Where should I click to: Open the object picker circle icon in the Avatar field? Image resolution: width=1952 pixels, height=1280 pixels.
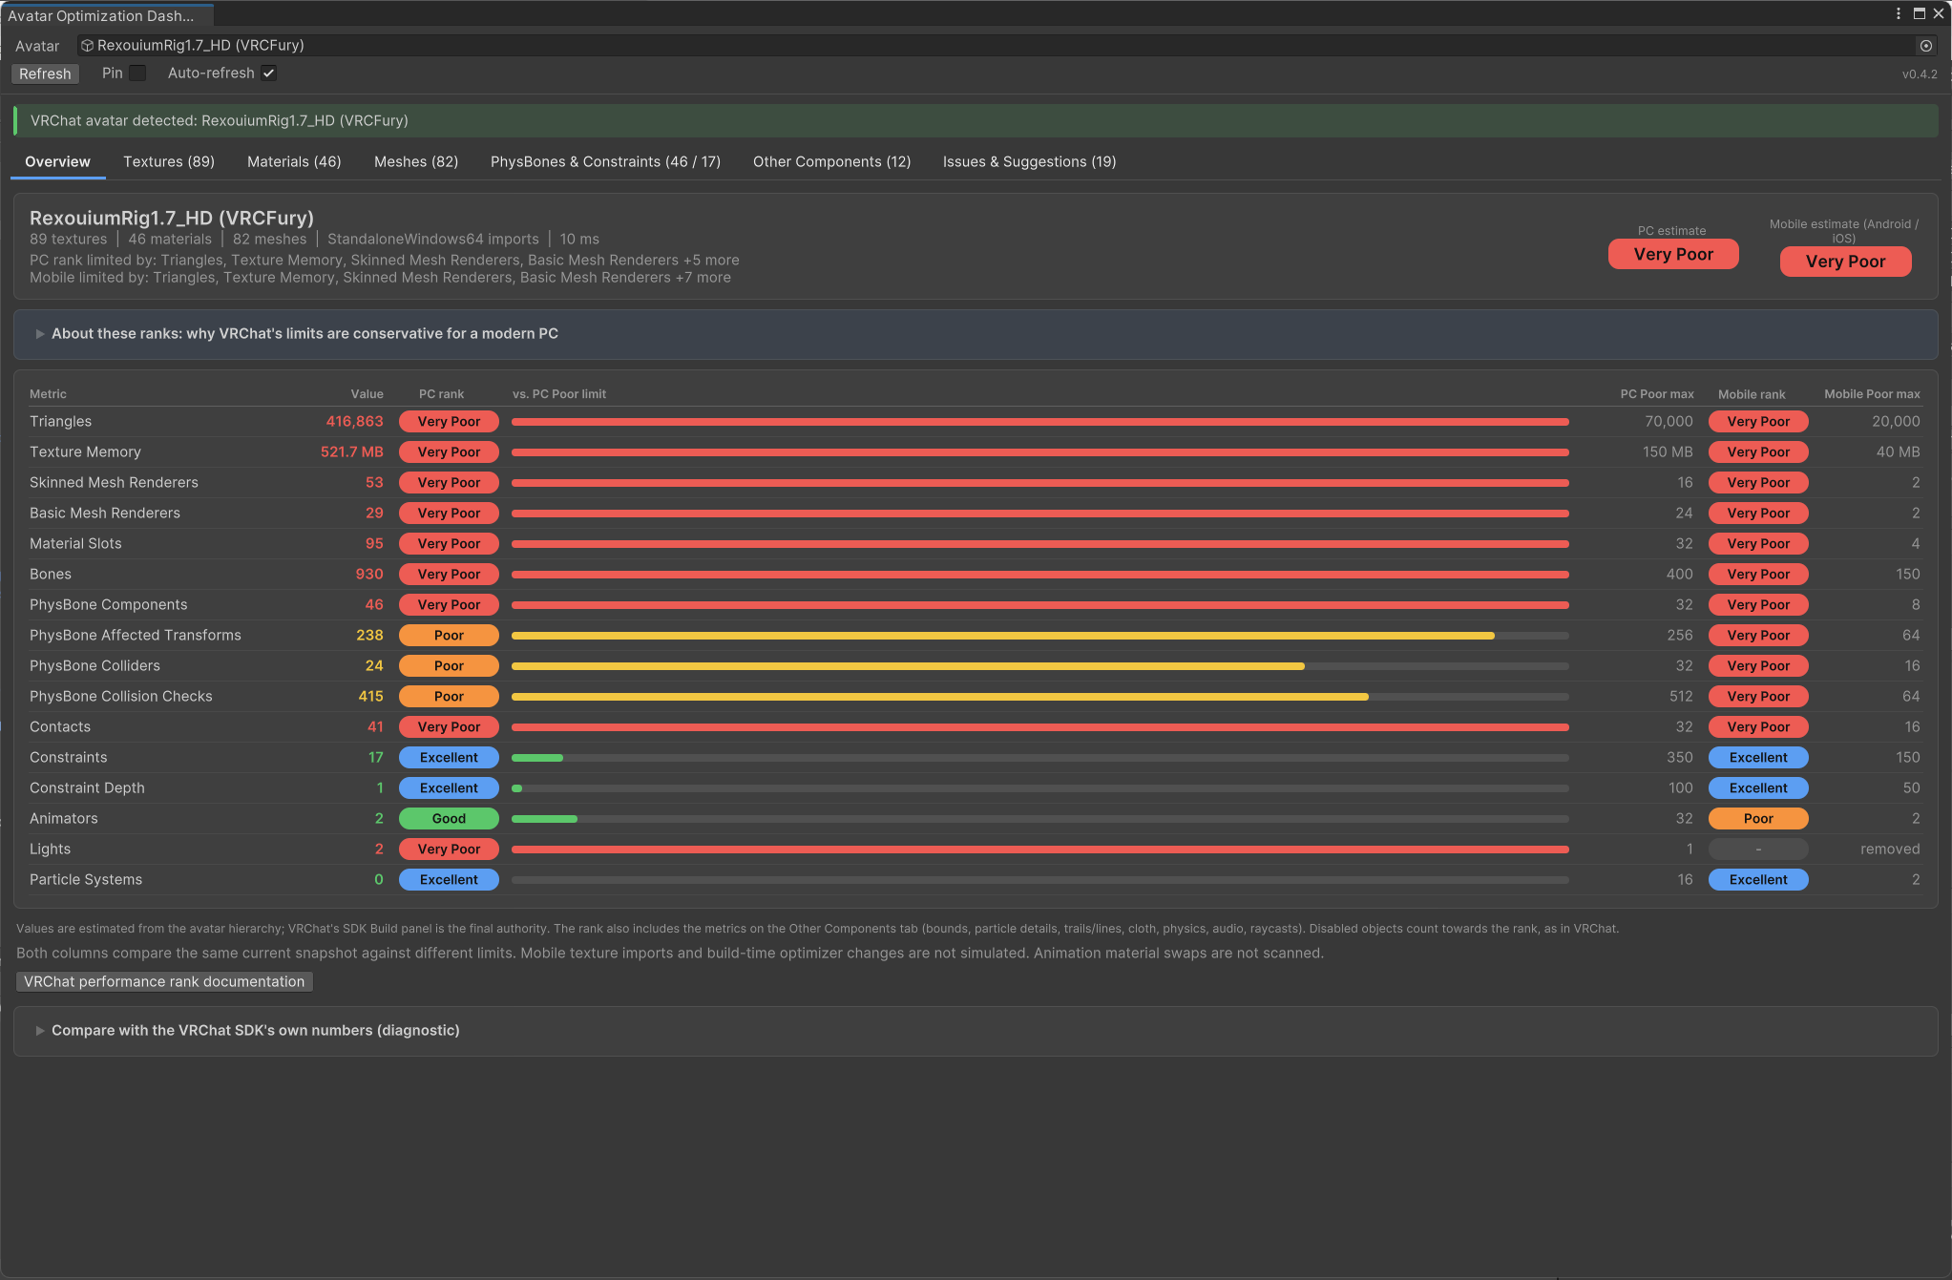[1925, 46]
